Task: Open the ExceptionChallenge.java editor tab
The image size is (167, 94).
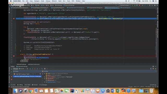Action: point(58,8)
